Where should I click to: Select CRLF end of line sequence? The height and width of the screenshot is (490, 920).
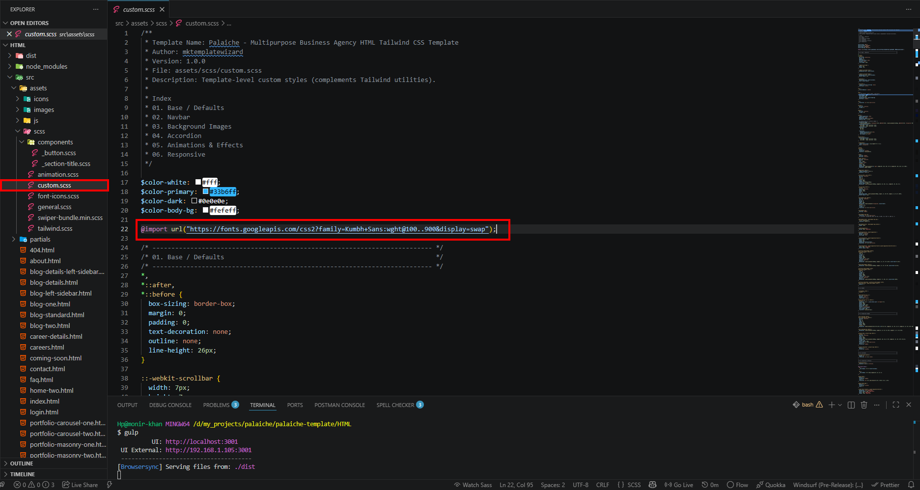pos(603,485)
